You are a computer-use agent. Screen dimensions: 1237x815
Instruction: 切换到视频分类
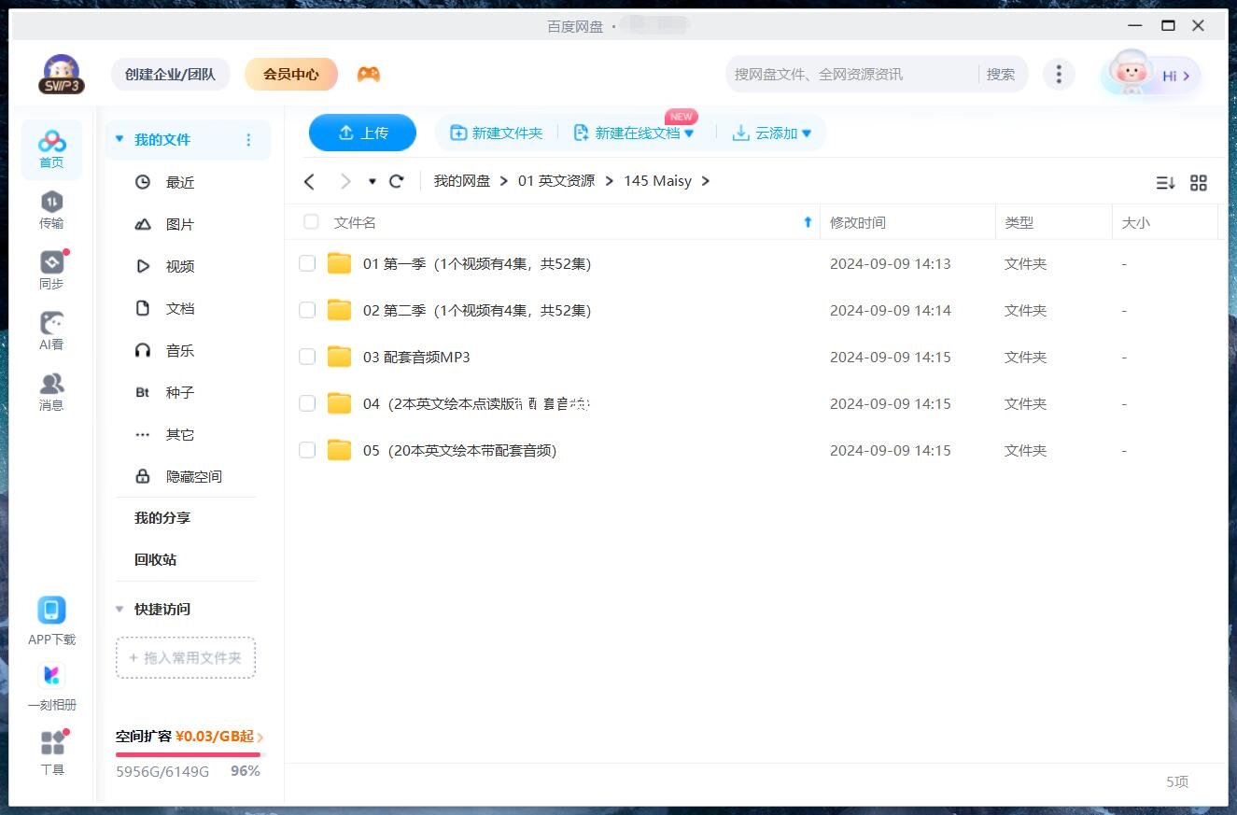[x=178, y=266]
